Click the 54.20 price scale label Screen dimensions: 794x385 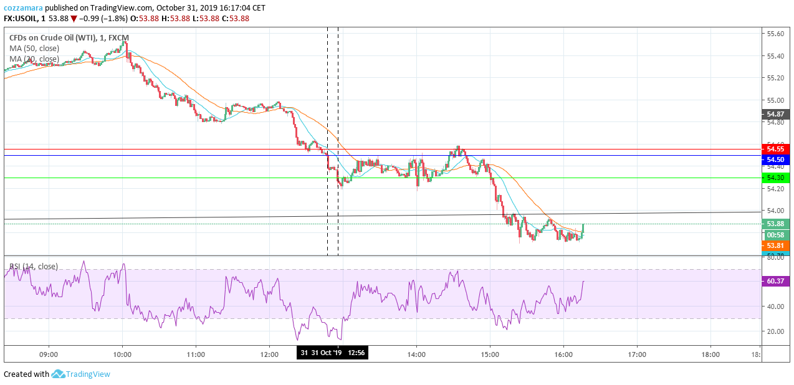[775, 189]
